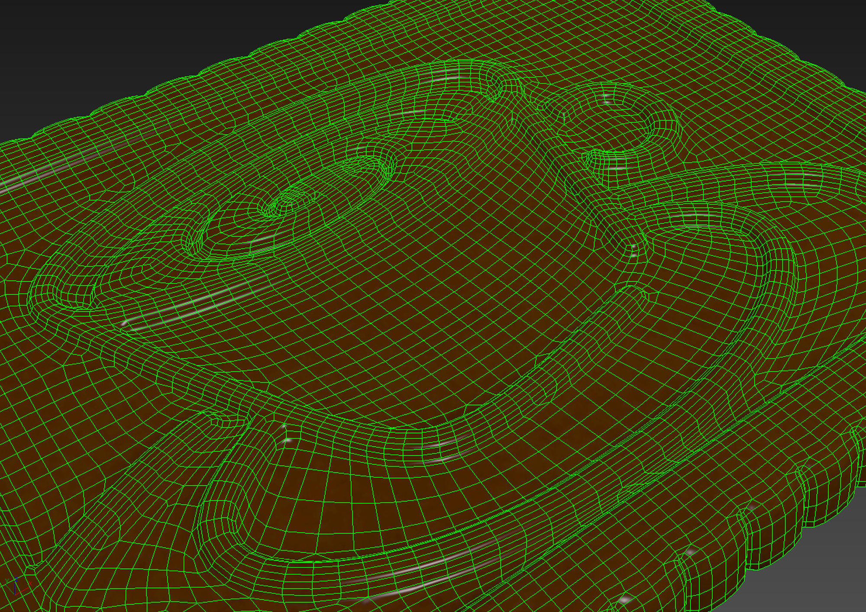The width and height of the screenshot is (866, 612).
Task: Click the green Y axis label on gizmo
Action: coord(7,580)
